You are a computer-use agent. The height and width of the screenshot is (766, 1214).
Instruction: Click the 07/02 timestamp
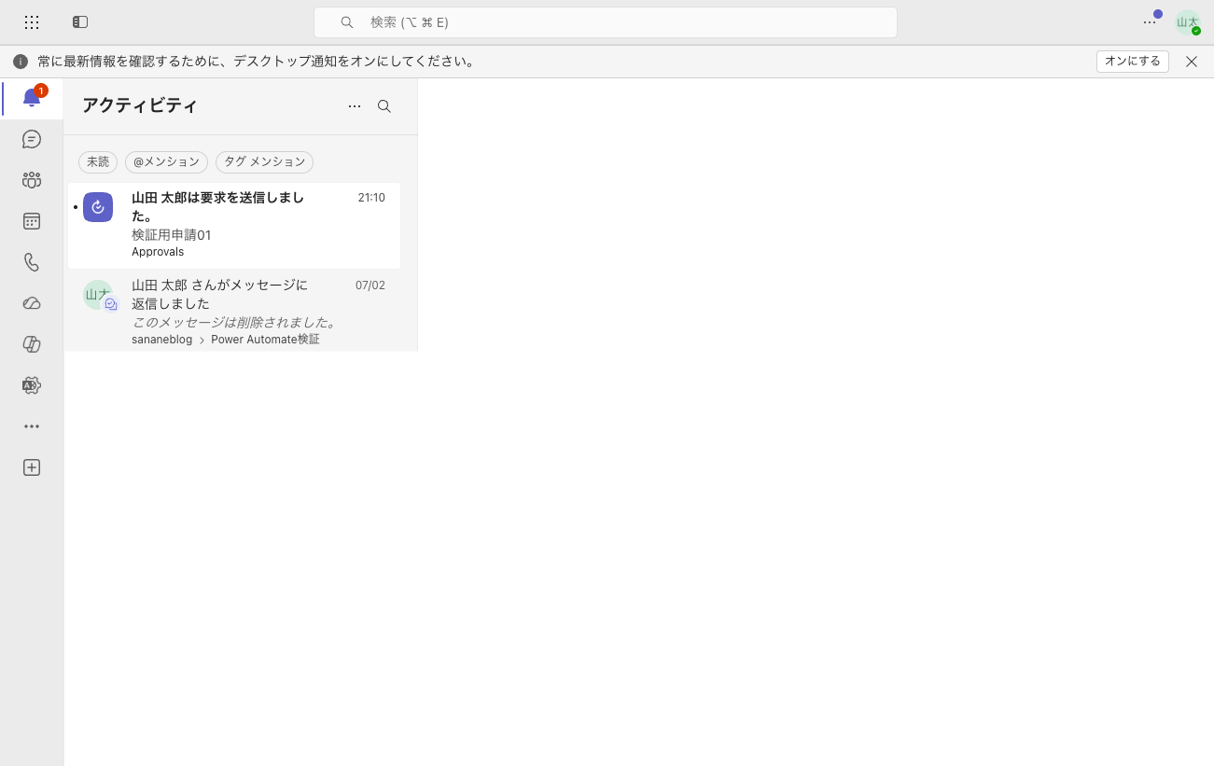(x=370, y=286)
